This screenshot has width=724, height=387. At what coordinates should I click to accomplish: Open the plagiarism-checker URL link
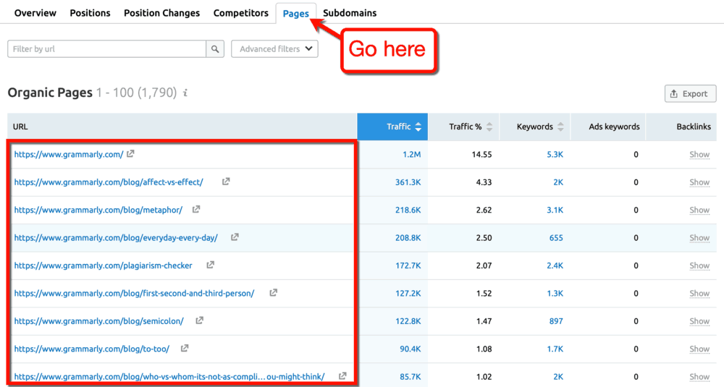click(x=103, y=265)
